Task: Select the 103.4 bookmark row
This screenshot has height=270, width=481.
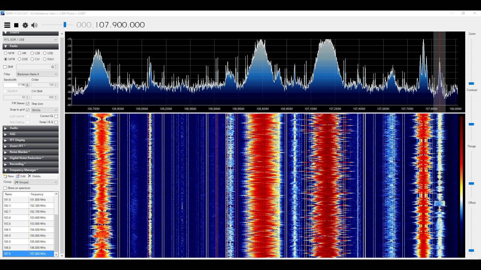Action: [x=28, y=218]
